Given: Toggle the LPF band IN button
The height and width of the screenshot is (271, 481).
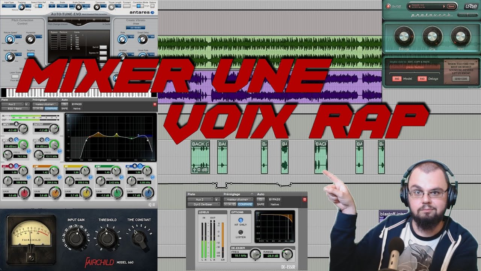Looking at the screenshot, I should (59, 151).
